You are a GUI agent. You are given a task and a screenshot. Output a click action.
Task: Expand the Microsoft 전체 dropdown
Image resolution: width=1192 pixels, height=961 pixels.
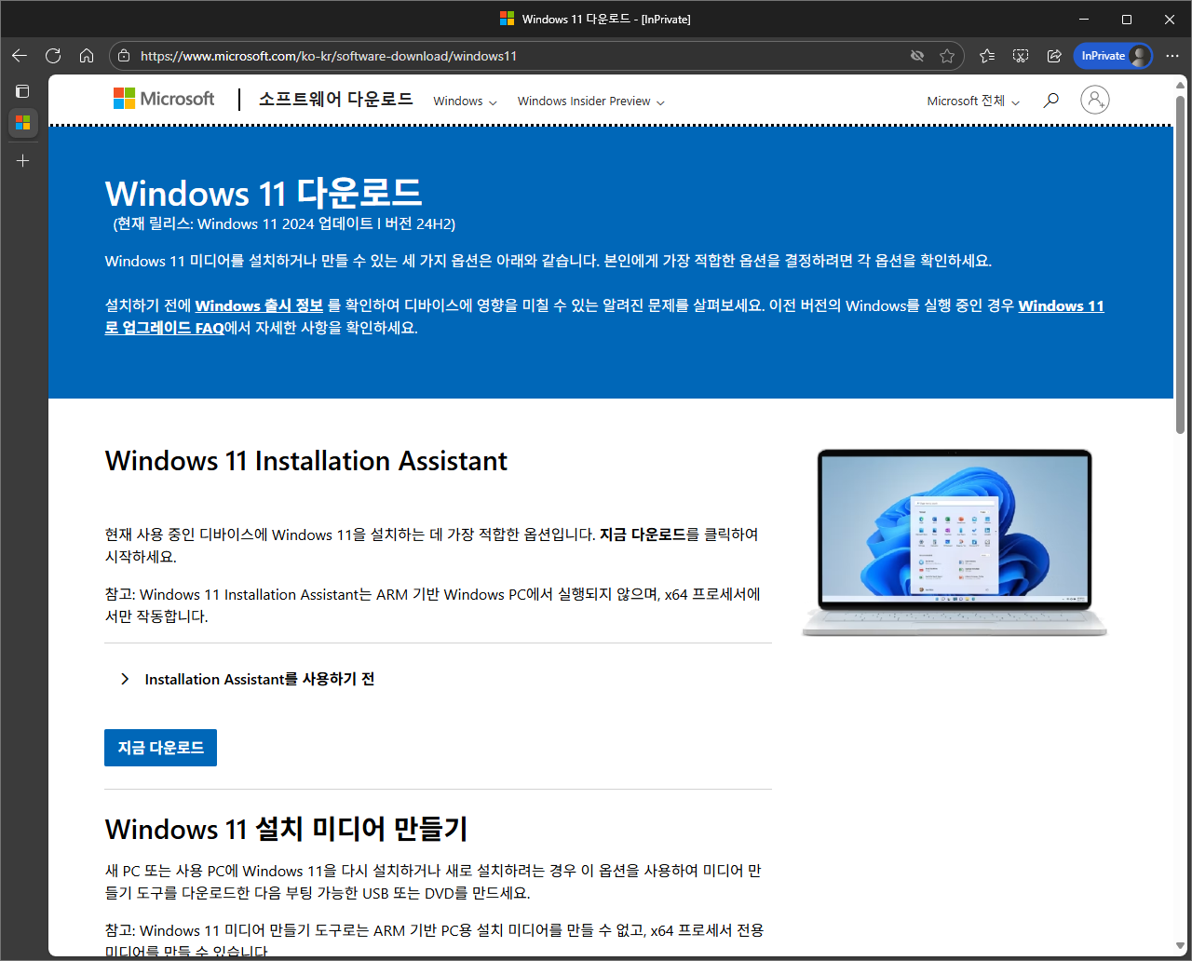(973, 101)
